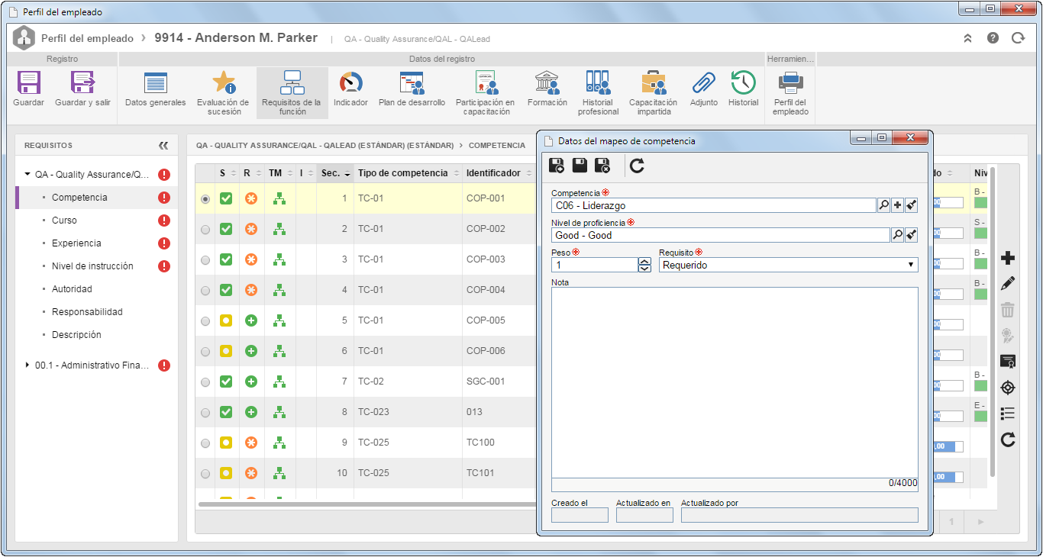1043x557 pixels.
Task: Click reload icon in header
Action: (1018, 37)
